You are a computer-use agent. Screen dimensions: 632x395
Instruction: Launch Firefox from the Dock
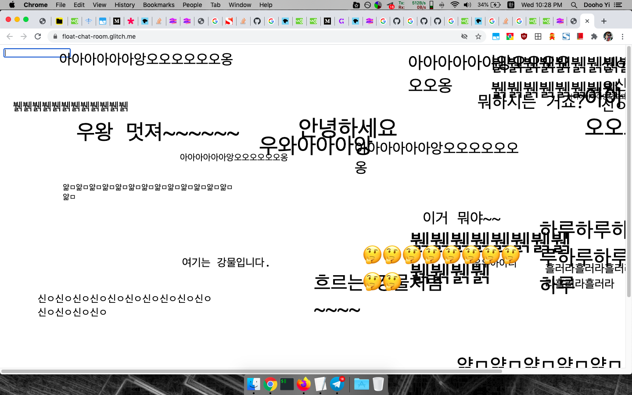(x=303, y=384)
